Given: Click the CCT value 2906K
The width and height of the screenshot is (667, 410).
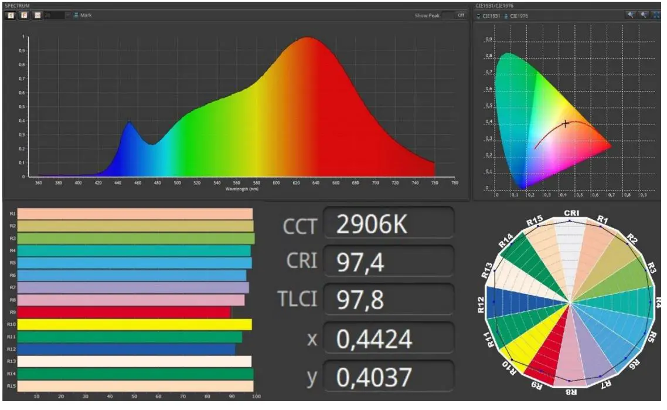Looking at the screenshot, I should [x=372, y=224].
